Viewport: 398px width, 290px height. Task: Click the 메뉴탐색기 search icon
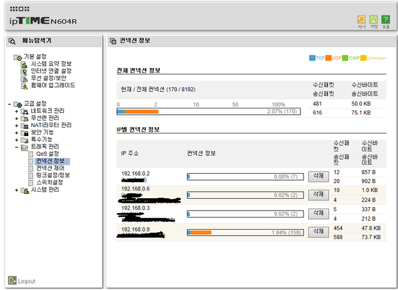[12, 41]
